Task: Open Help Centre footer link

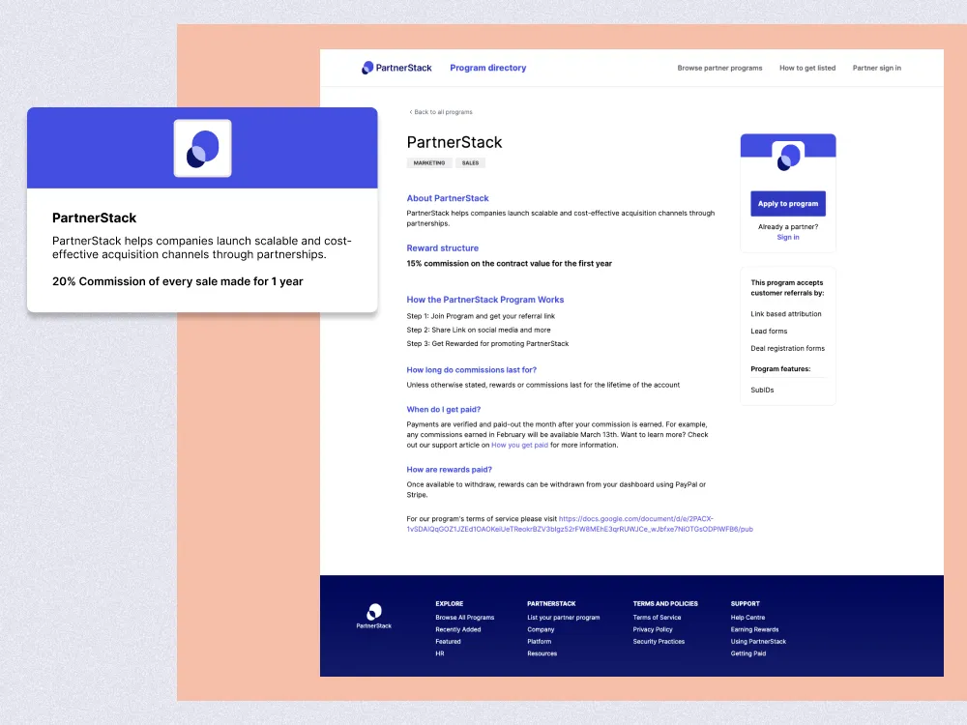Action: pyautogui.click(x=747, y=617)
